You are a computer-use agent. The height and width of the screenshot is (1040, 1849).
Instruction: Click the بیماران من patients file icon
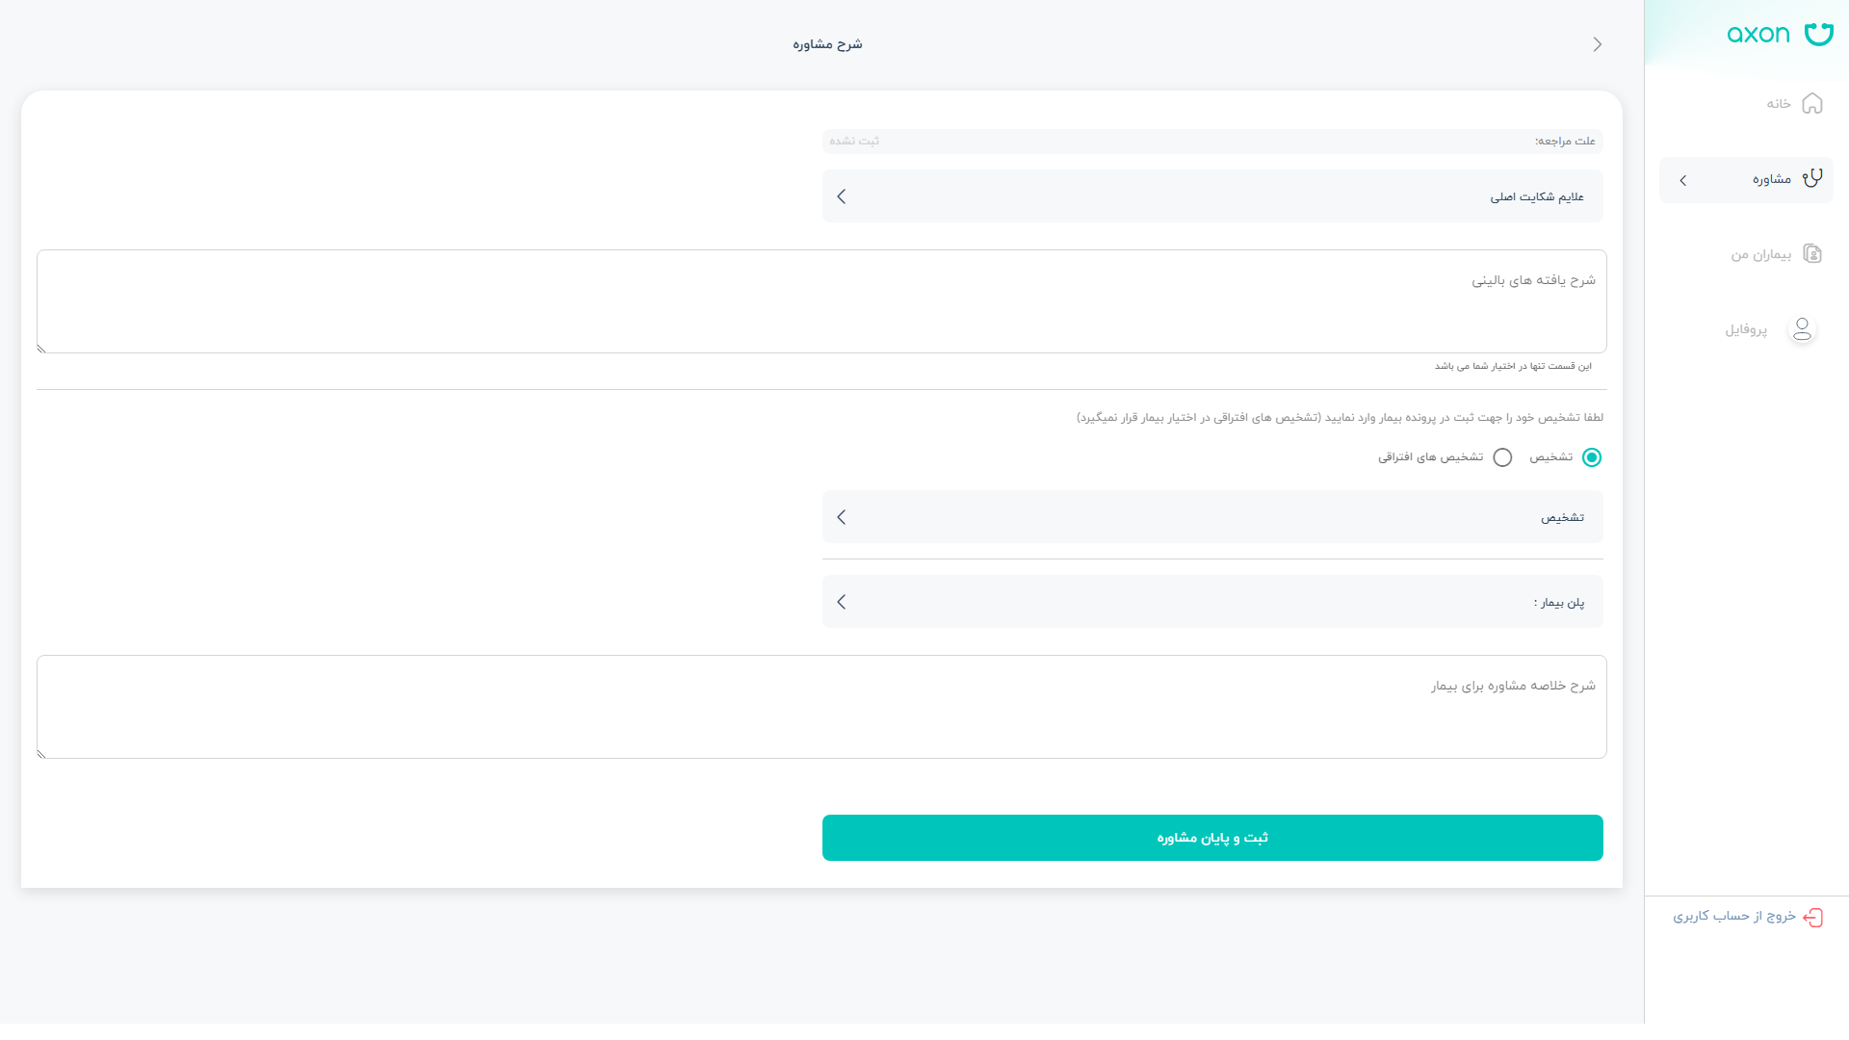1811,254
